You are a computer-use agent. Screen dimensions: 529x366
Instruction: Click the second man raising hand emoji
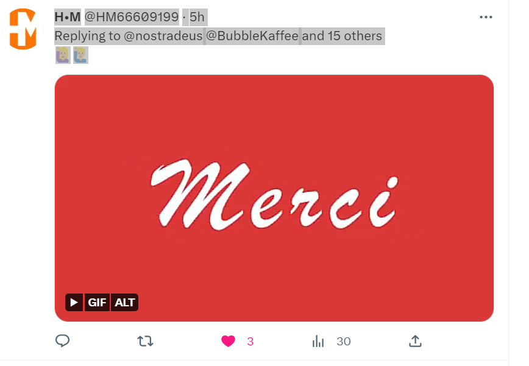pyautogui.click(x=80, y=55)
